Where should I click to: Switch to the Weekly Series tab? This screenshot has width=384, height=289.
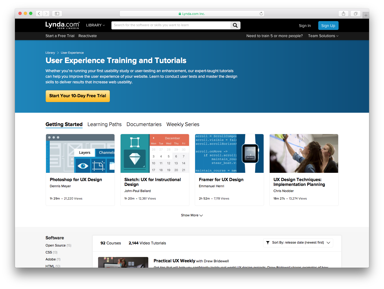point(183,124)
